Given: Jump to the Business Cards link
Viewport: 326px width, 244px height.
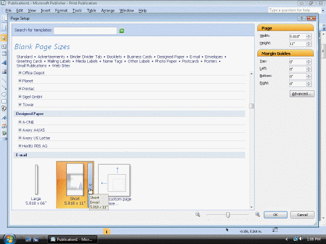Looking at the screenshot, I should tap(139, 57).
